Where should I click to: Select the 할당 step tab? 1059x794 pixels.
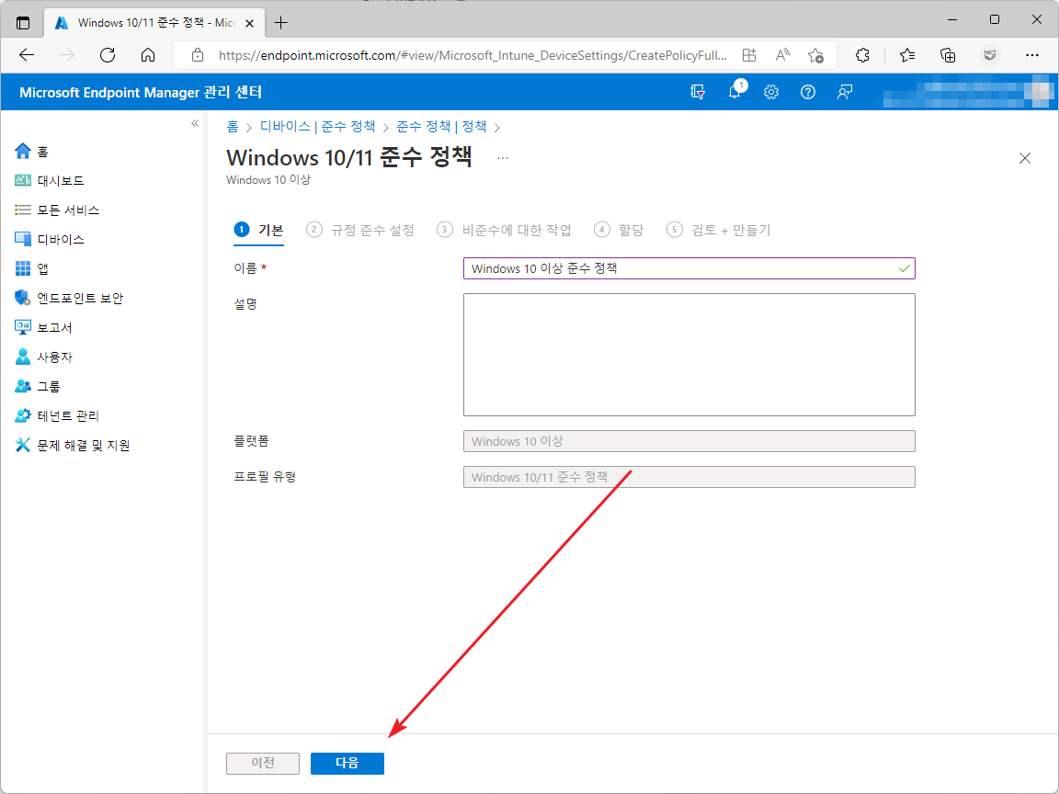pyautogui.click(x=619, y=231)
